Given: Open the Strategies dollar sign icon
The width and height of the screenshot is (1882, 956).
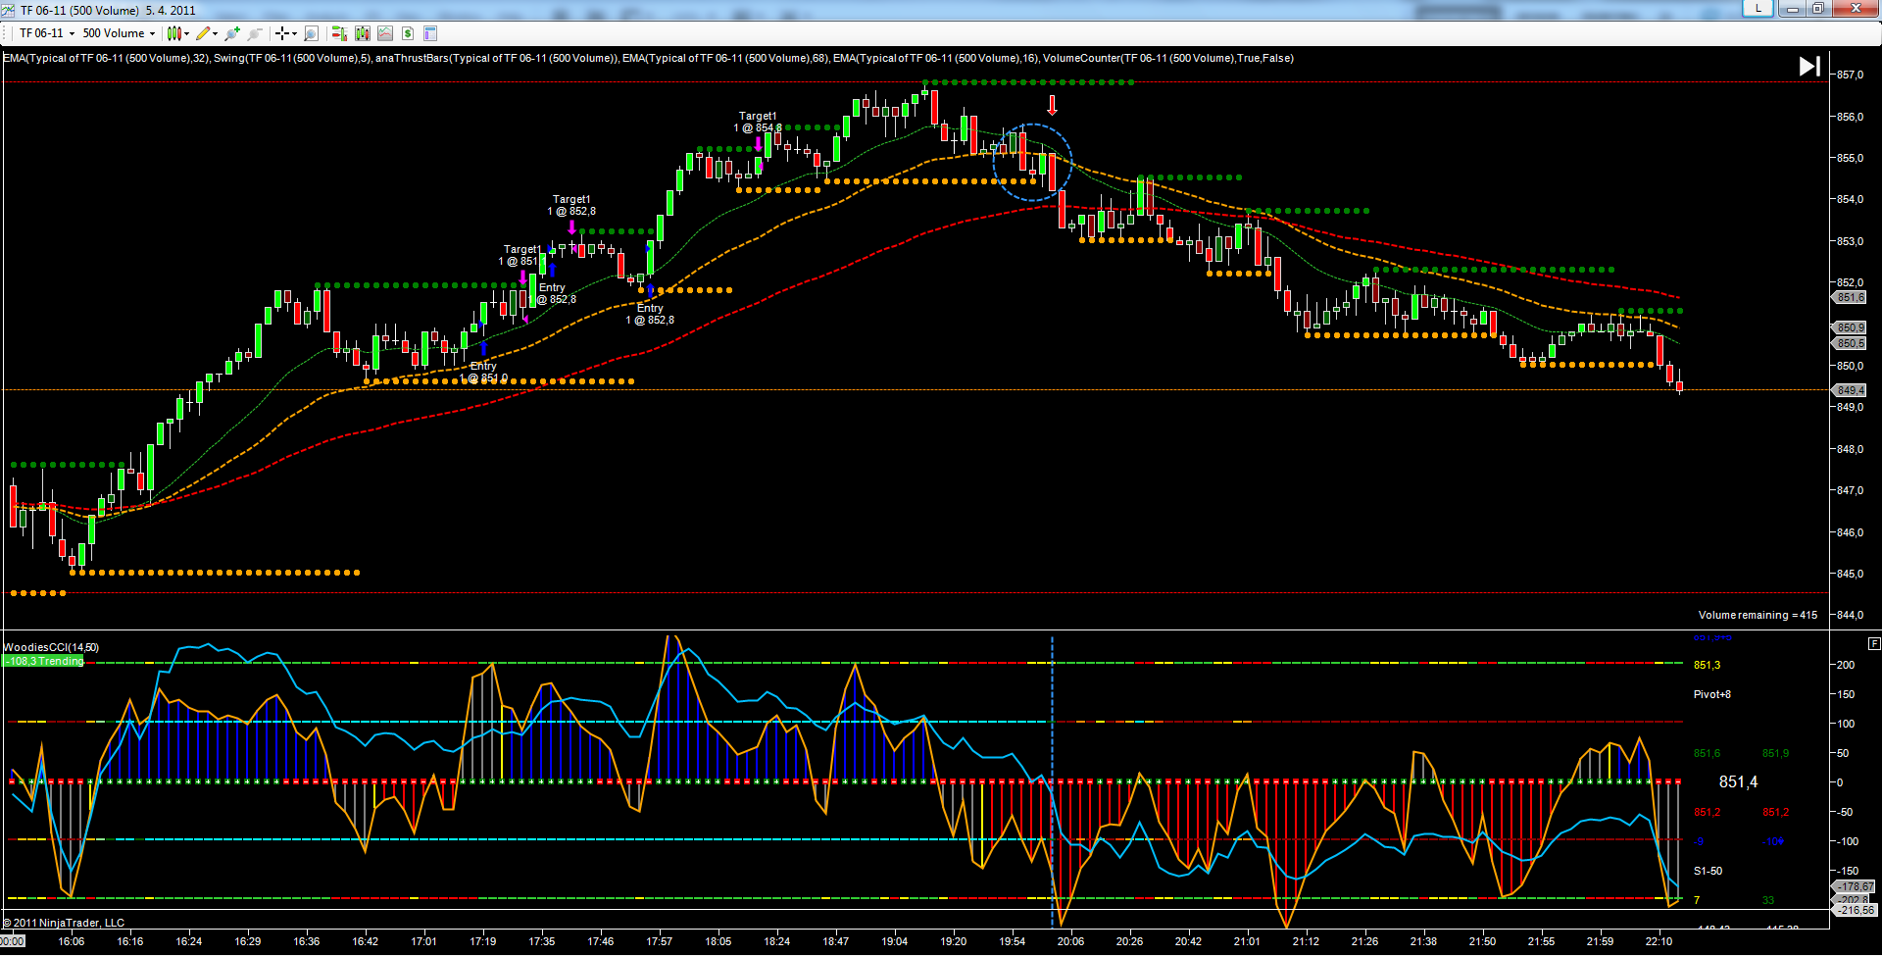Looking at the screenshot, I should pos(408,33).
